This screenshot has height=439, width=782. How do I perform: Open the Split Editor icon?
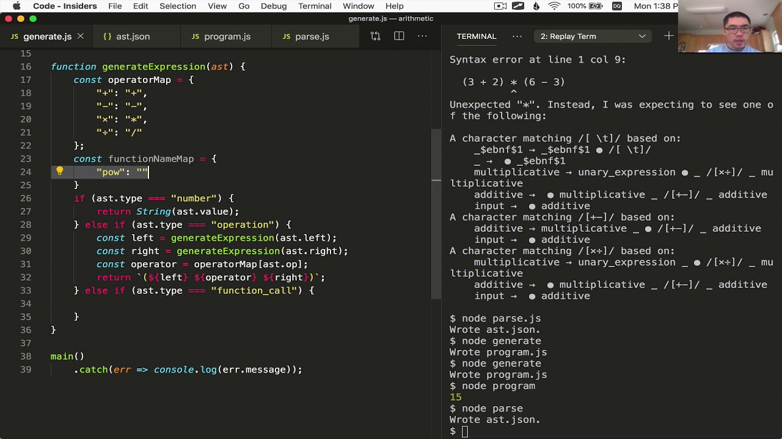coord(398,36)
